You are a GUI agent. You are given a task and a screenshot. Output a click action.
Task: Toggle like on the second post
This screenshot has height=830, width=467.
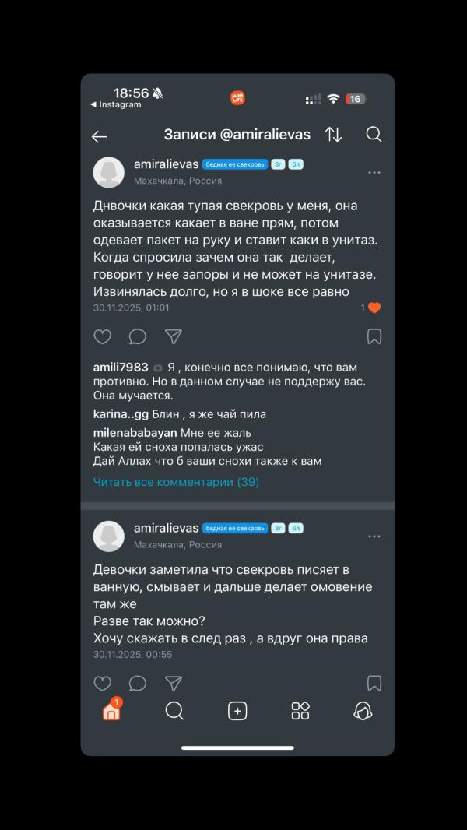(x=102, y=684)
